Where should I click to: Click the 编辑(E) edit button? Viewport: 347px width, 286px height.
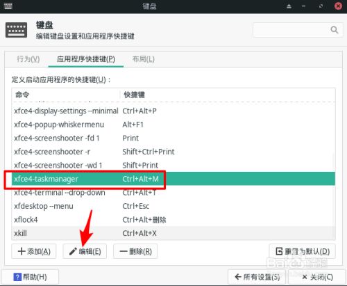click(85, 251)
